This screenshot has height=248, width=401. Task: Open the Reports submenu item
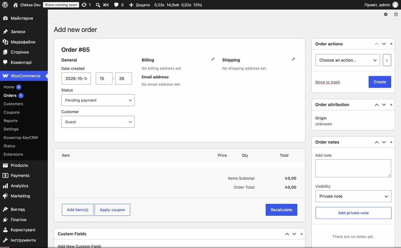(10, 121)
